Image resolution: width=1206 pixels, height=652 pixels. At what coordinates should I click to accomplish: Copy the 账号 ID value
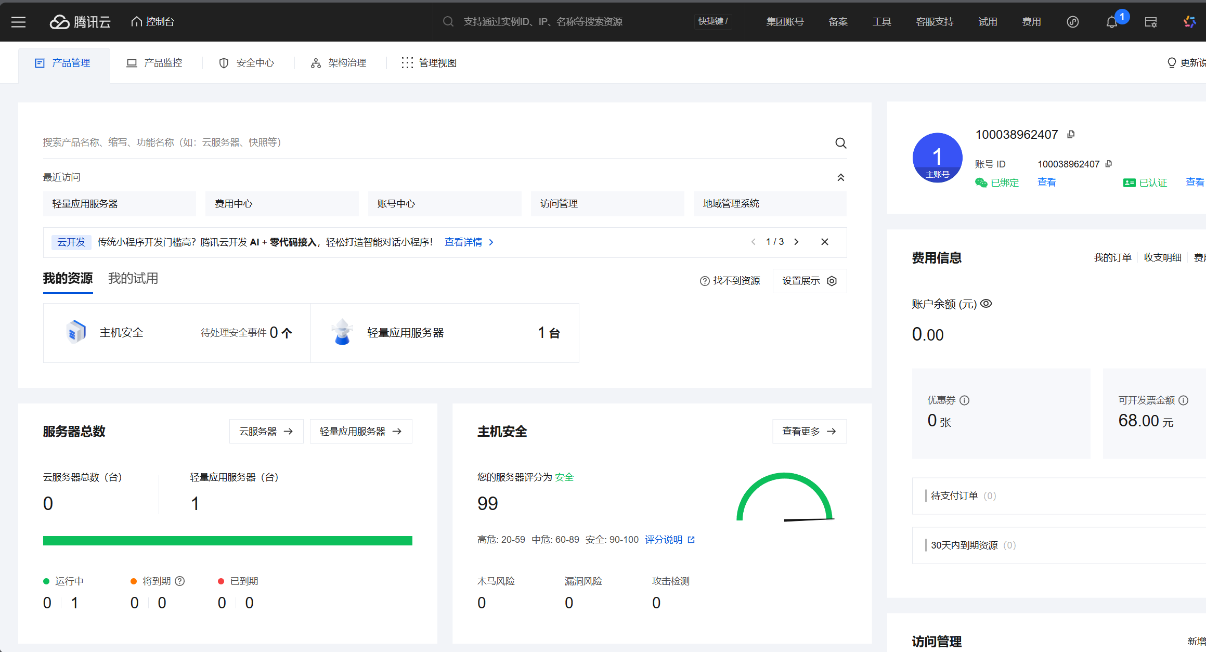tap(1109, 164)
